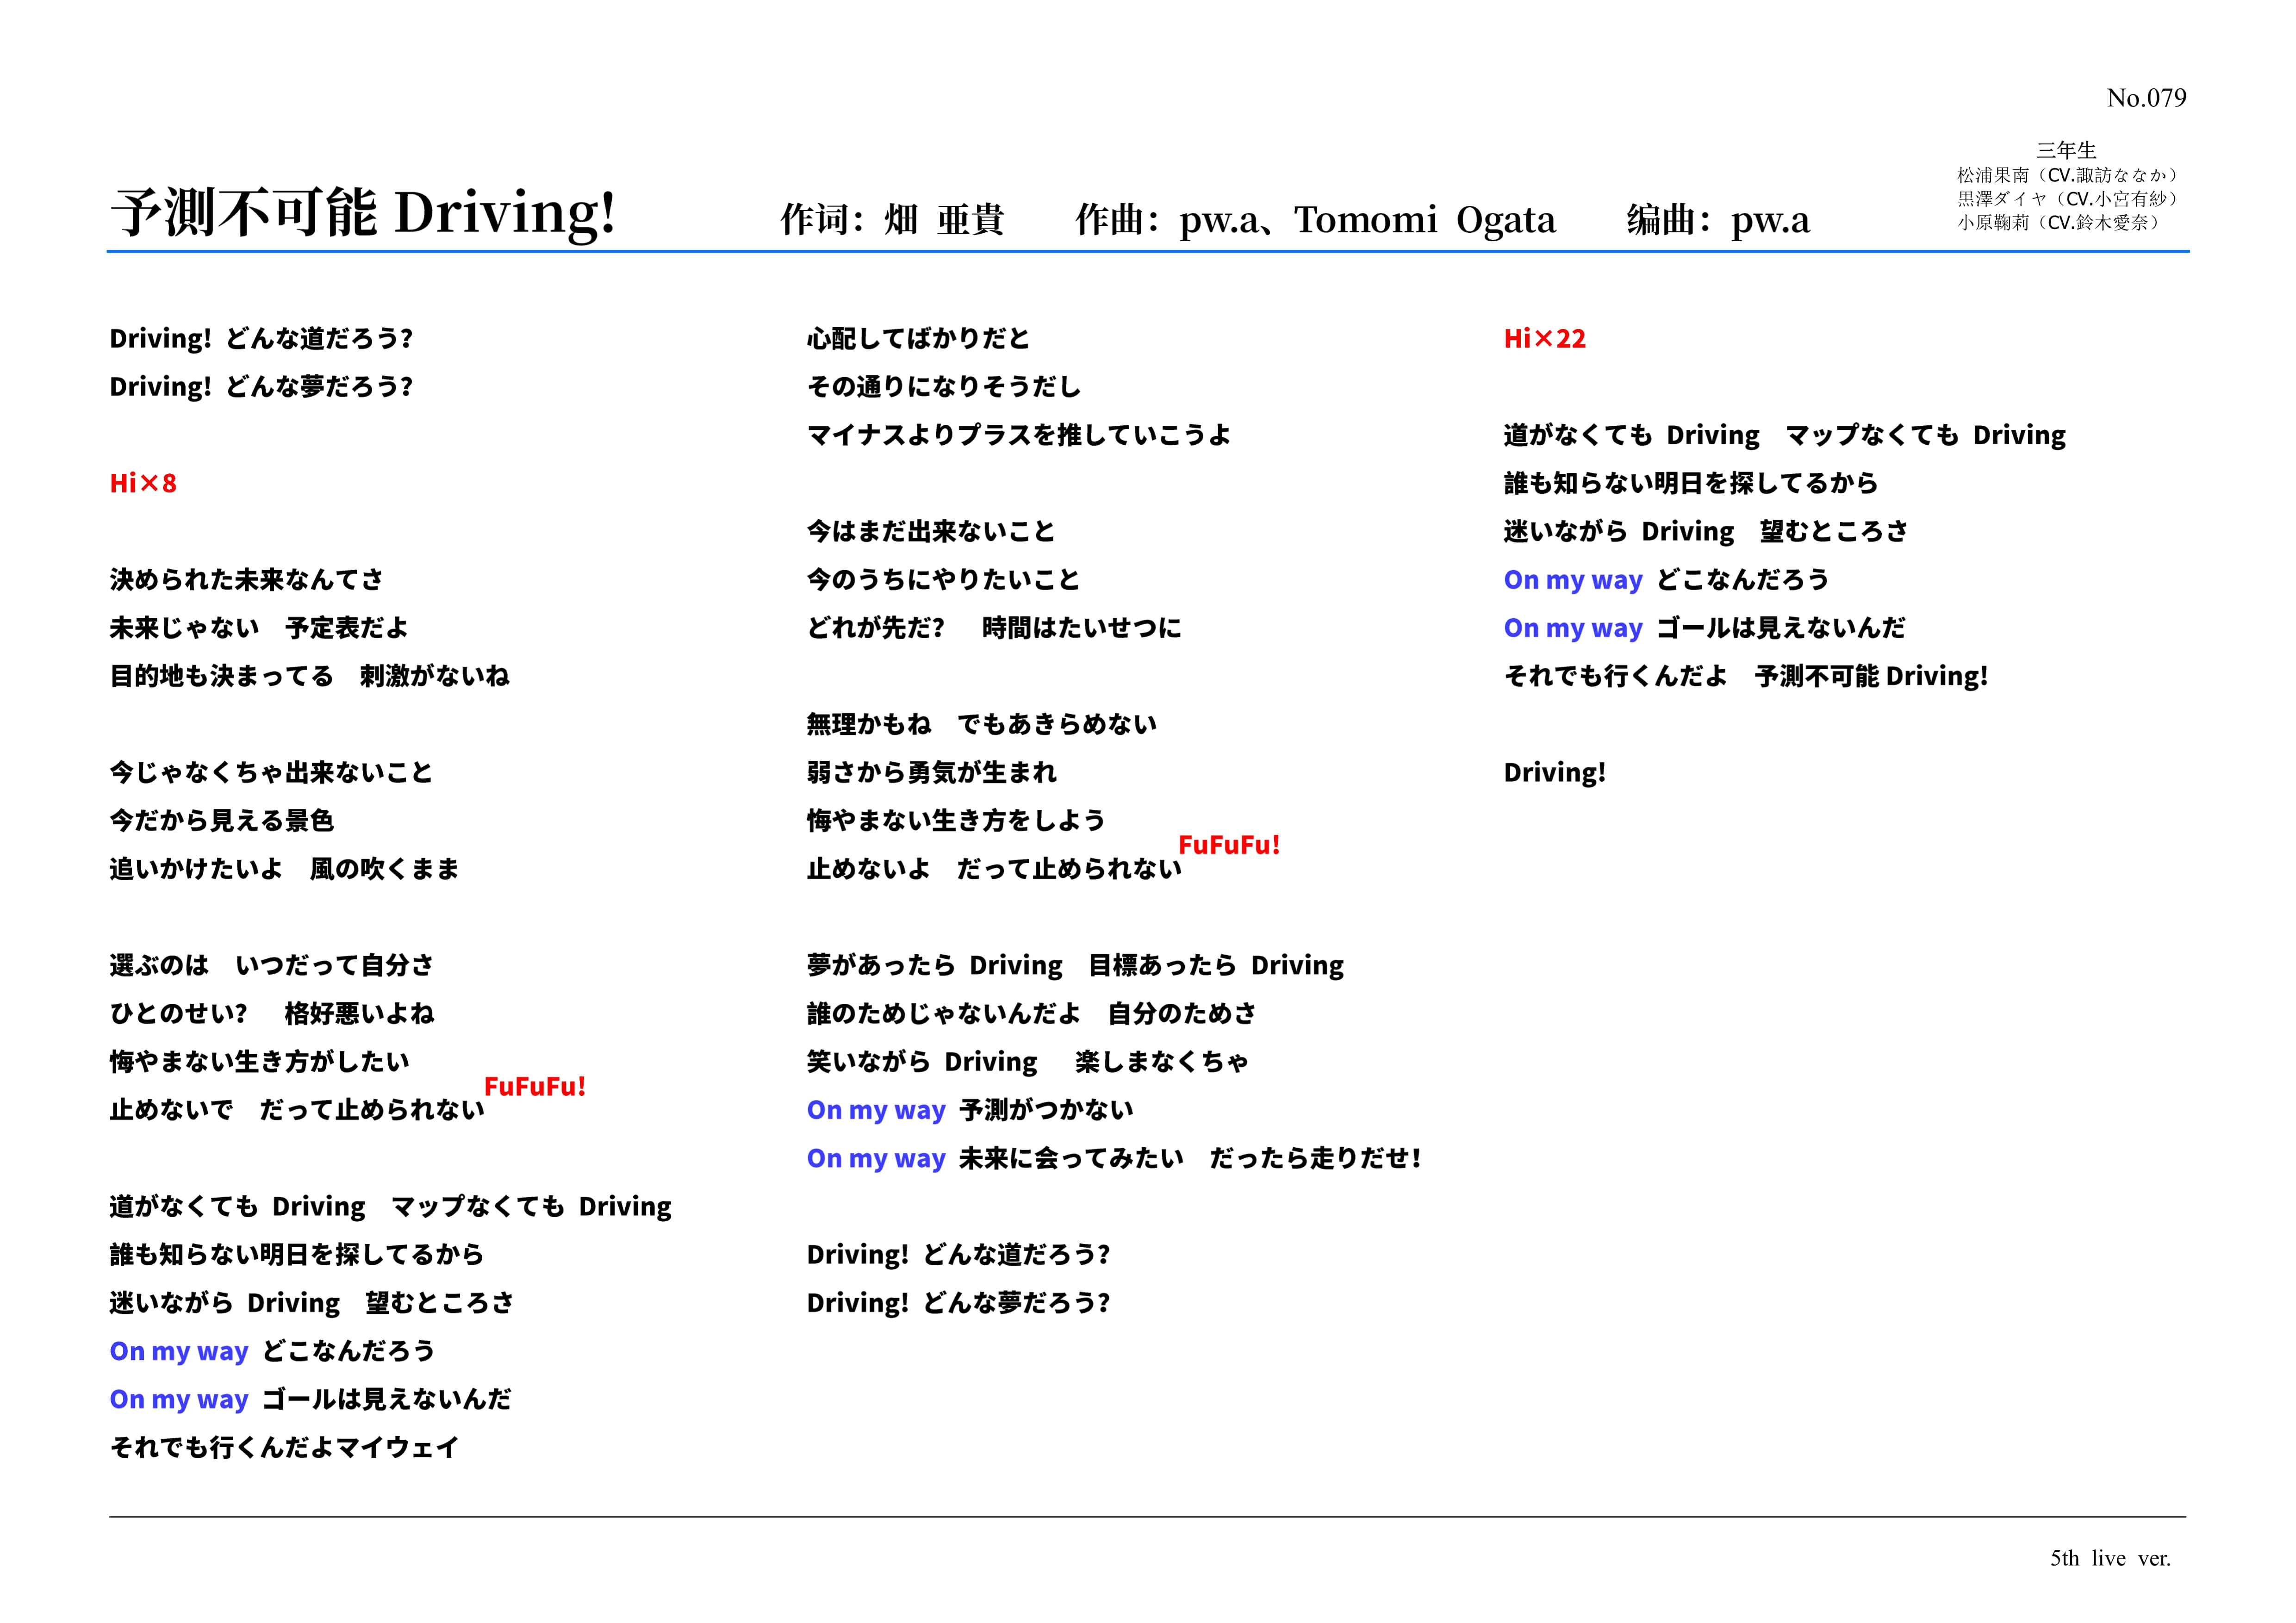
Task: Click the lyric 決められた未来なんてさ
Action: coord(246,580)
